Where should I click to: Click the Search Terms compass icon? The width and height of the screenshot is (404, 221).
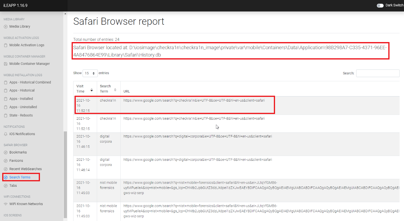6,177
